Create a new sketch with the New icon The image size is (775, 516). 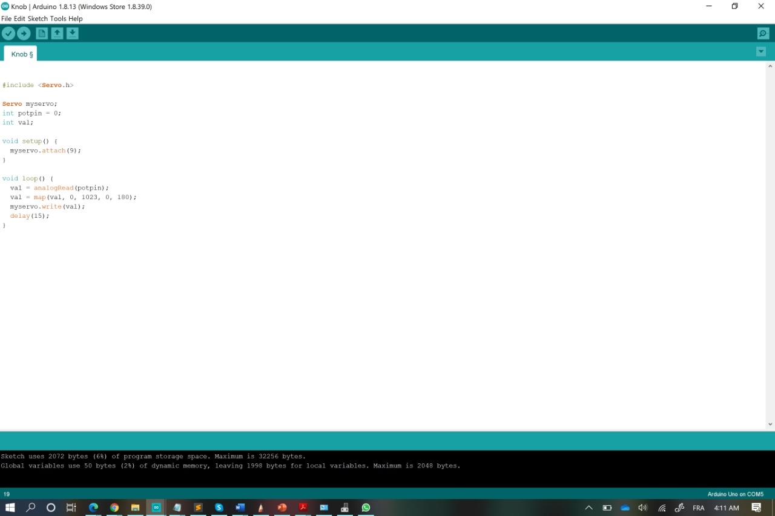tap(42, 34)
